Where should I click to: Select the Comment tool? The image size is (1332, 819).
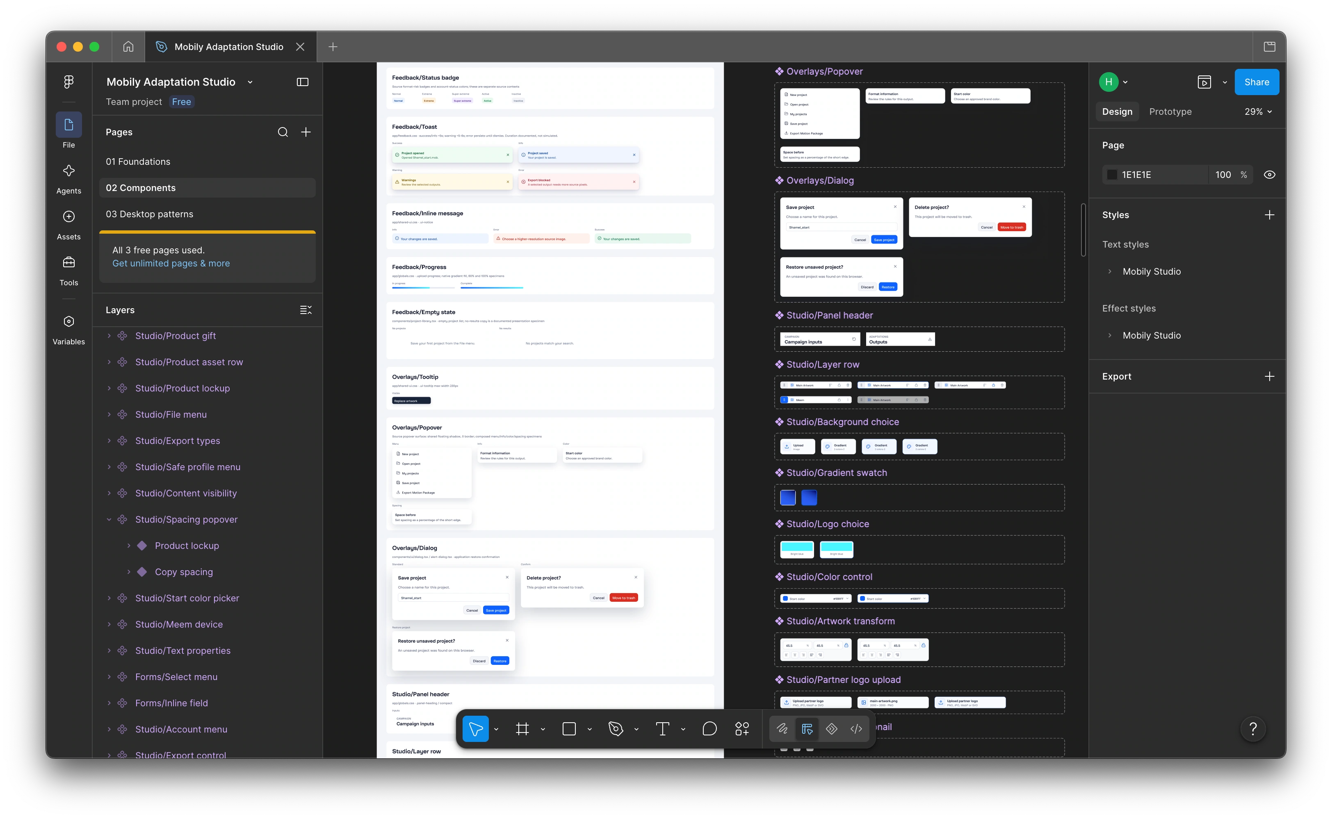click(709, 729)
